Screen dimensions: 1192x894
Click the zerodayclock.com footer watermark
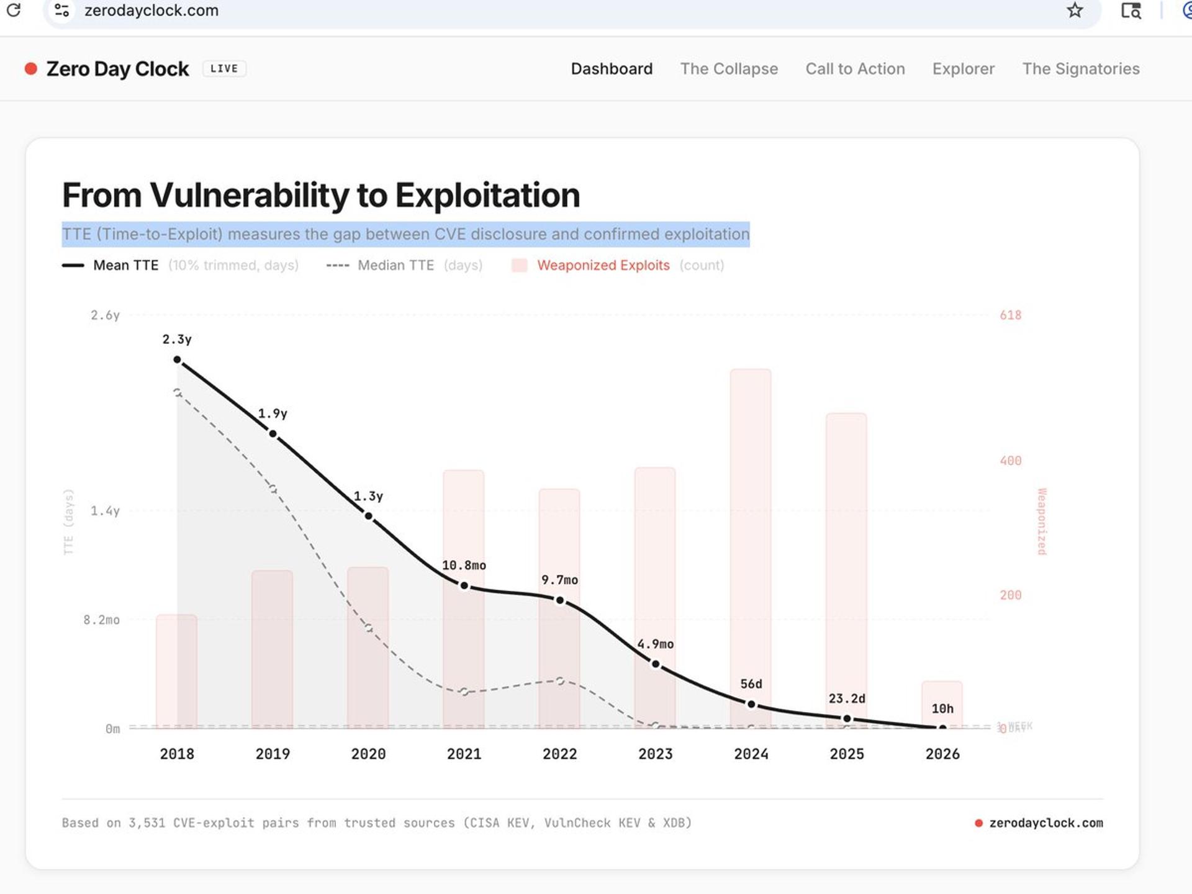click(x=1045, y=823)
